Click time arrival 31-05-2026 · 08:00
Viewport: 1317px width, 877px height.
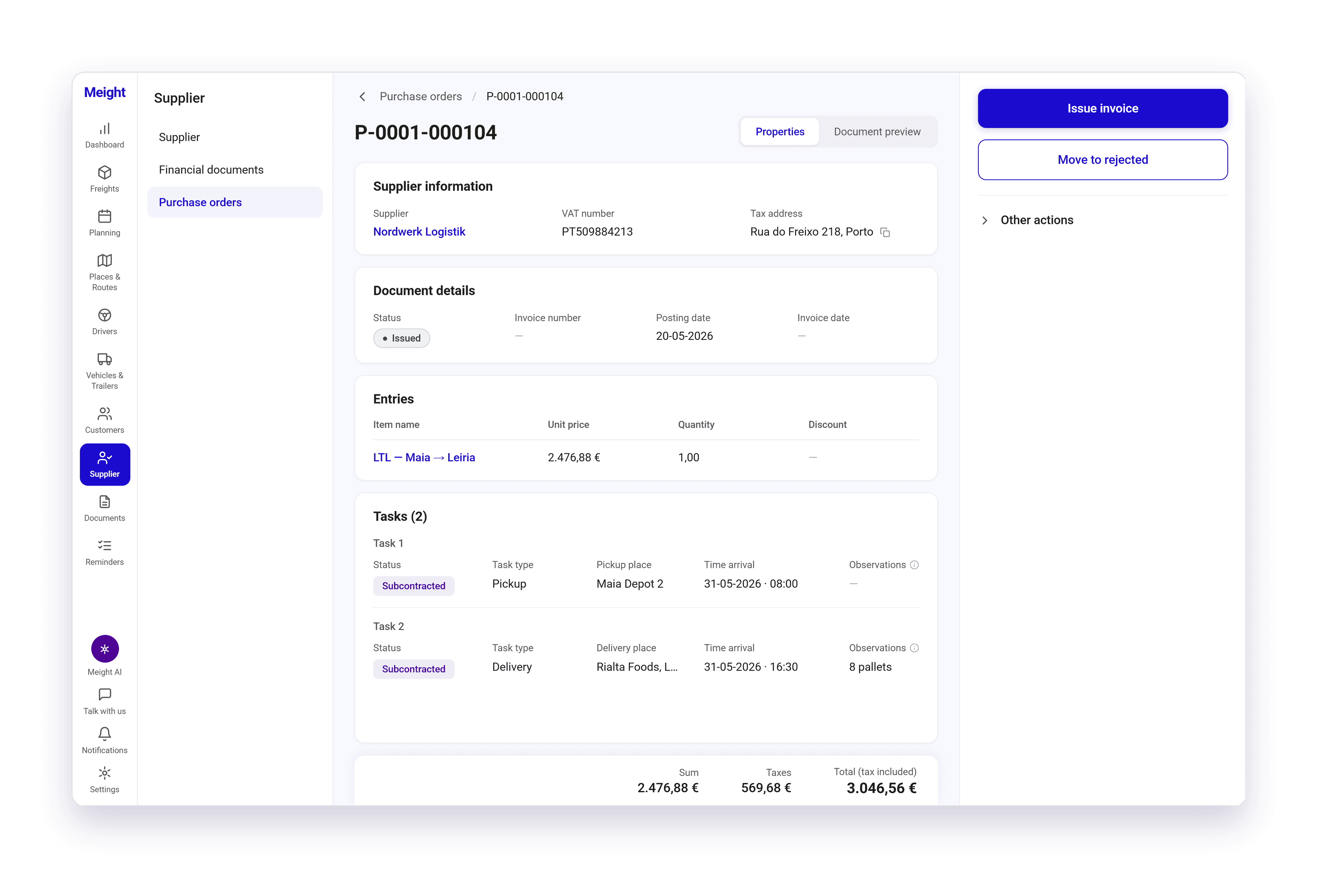pos(750,583)
